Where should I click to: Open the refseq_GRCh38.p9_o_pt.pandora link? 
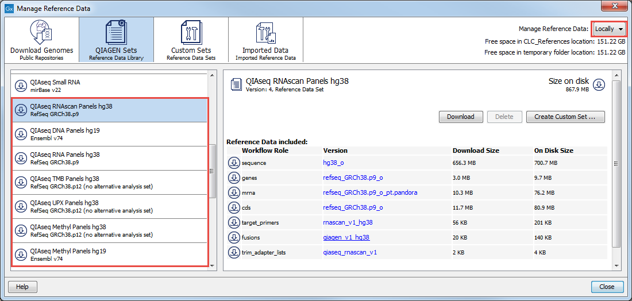click(370, 192)
